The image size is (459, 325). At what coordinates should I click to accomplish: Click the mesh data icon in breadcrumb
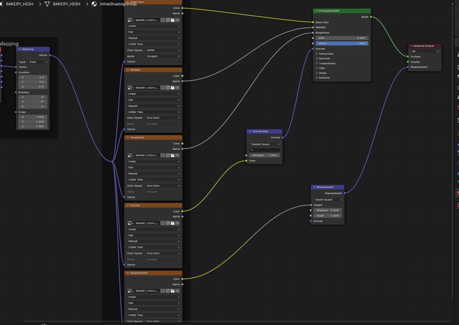[47, 4]
